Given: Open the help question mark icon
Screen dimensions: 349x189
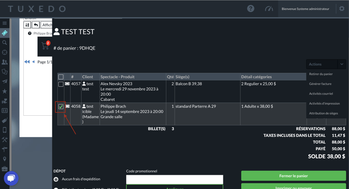Looking at the screenshot, I should [251, 9].
